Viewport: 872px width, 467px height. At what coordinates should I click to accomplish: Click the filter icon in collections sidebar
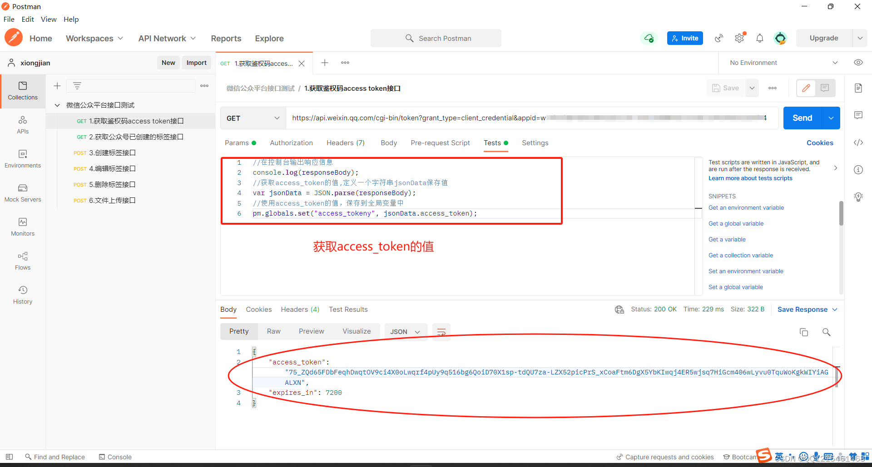click(x=77, y=85)
